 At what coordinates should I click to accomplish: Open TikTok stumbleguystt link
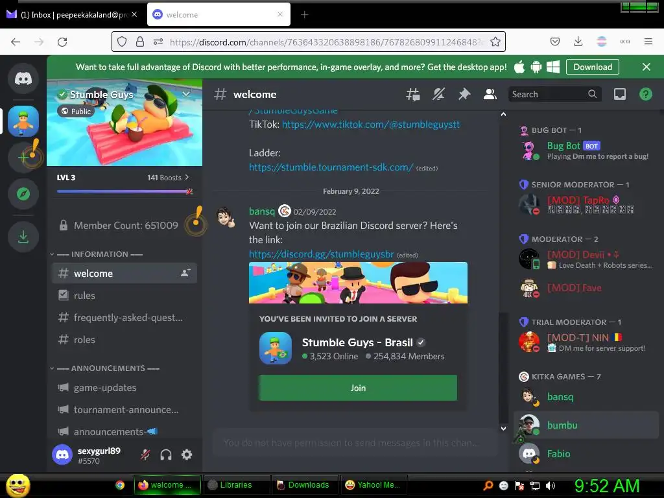(370, 124)
